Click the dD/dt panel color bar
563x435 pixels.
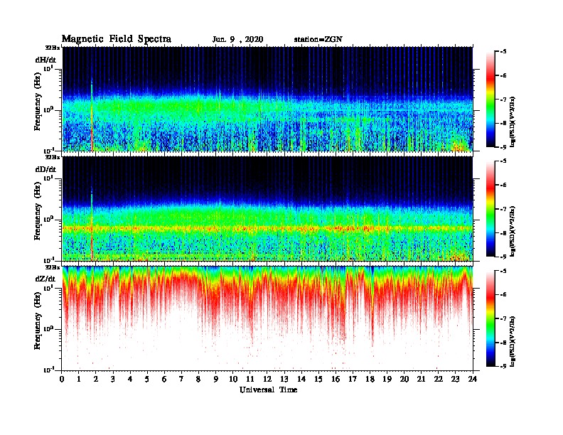pyautogui.click(x=490, y=208)
